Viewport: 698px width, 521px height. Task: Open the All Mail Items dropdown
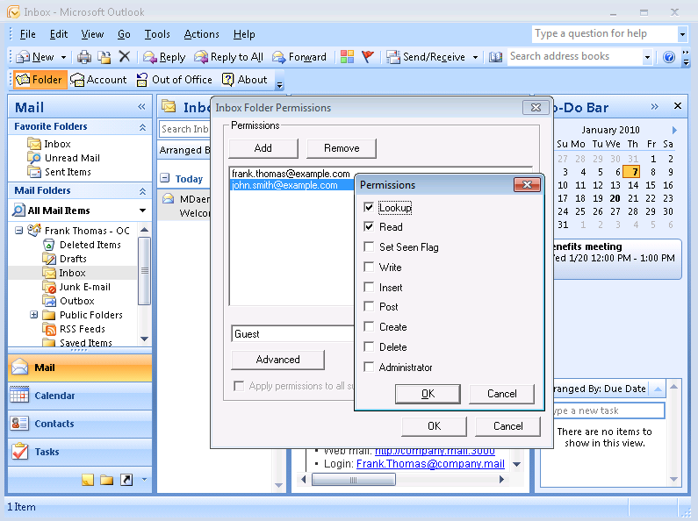142,211
